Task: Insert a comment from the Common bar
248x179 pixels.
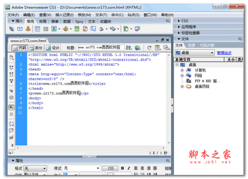Action: (93, 29)
